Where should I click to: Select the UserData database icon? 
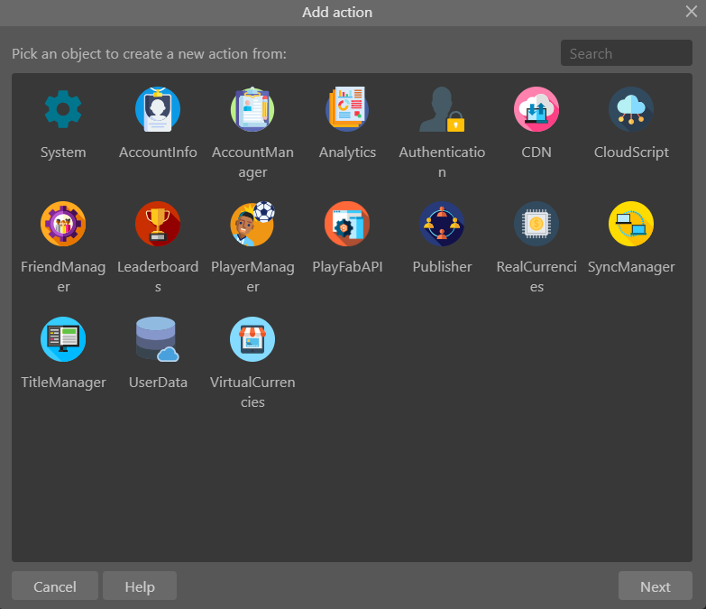click(x=158, y=339)
